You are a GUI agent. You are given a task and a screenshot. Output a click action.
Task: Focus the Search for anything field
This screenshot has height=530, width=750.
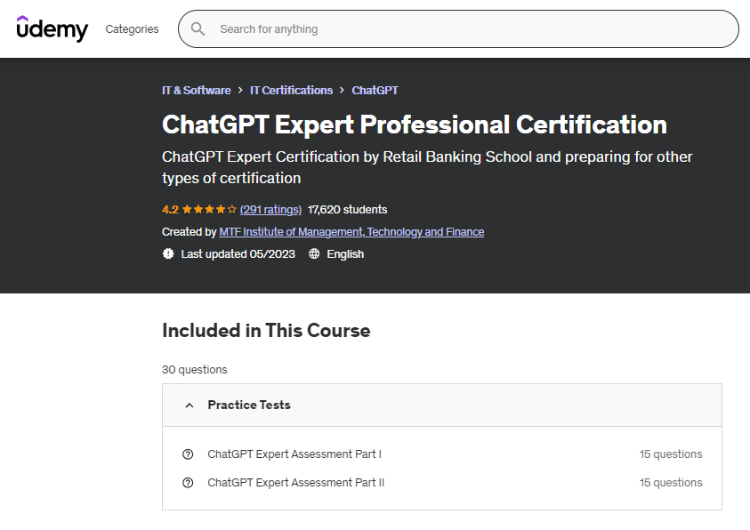(472, 29)
